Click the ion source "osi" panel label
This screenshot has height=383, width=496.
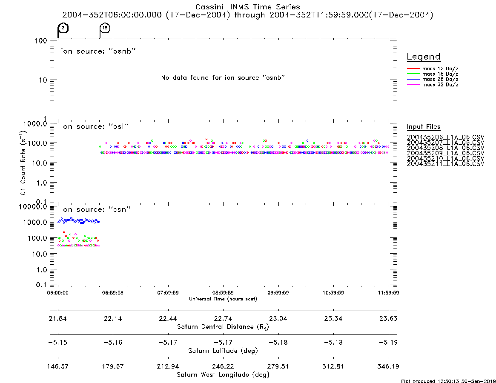[x=95, y=126]
